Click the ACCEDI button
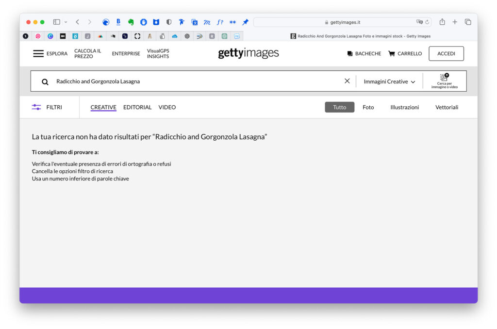The image size is (497, 329). tap(447, 53)
